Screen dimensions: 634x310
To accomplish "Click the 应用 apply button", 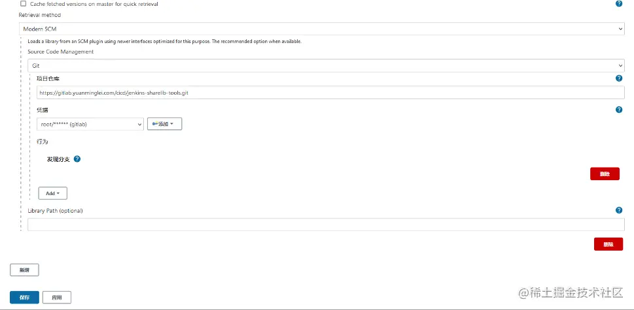I will point(57,297).
